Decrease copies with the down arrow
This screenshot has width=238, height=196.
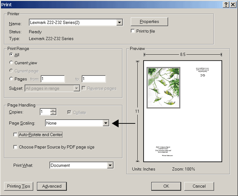(54, 114)
